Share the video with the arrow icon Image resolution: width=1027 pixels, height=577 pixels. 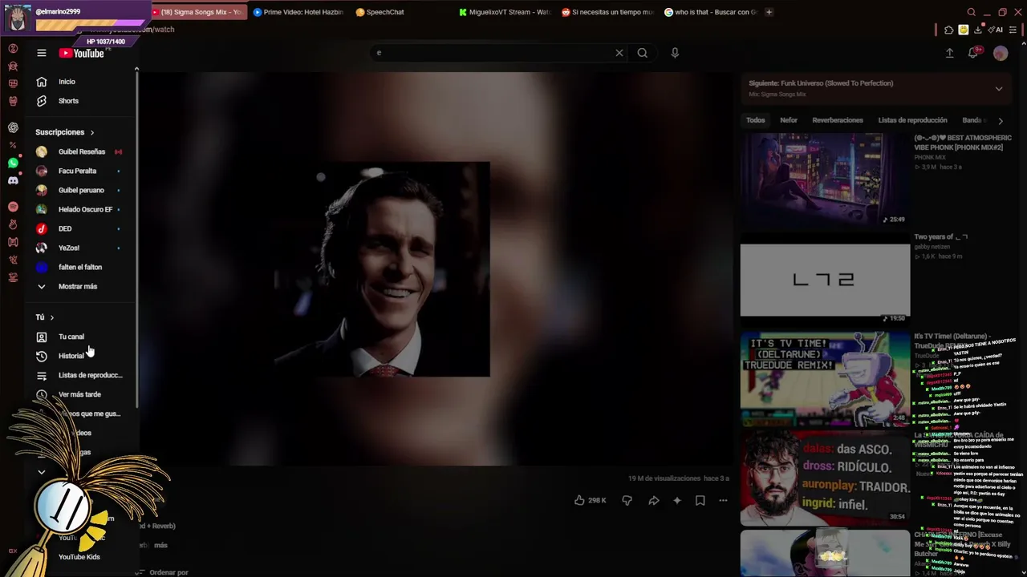tap(654, 500)
